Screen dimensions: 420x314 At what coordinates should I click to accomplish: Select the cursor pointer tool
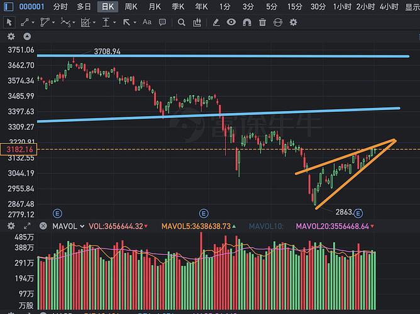pos(9,23)
